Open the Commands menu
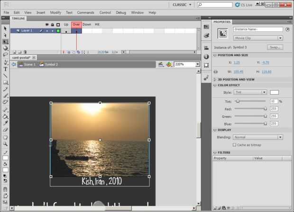This screenshot has height=212, width=294. [x=85, y=12]
